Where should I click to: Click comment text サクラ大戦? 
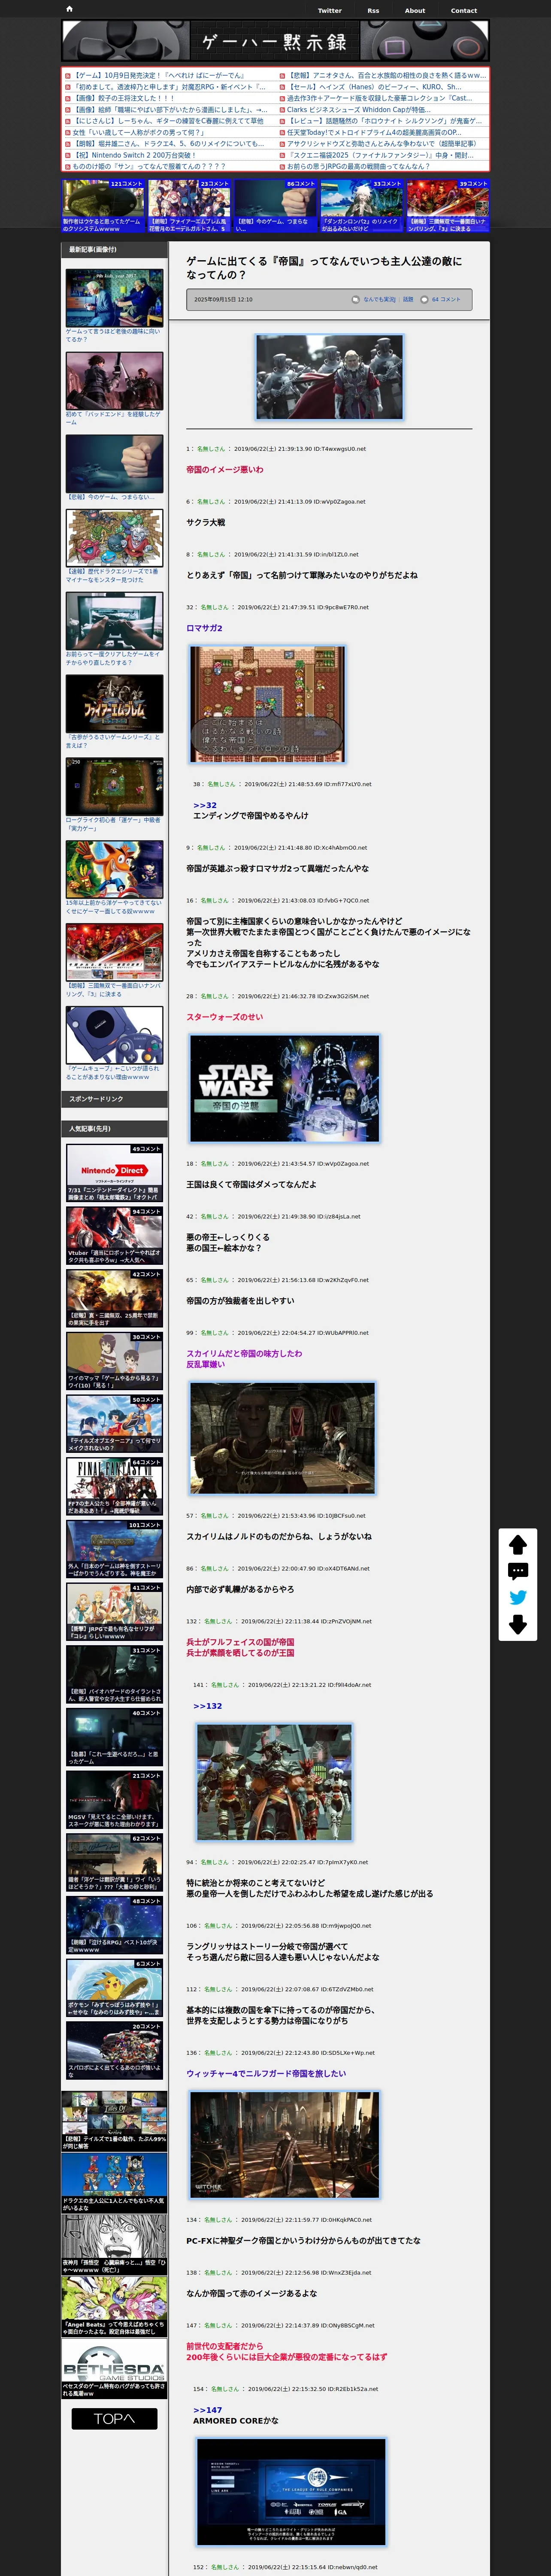tap(206, 522)
